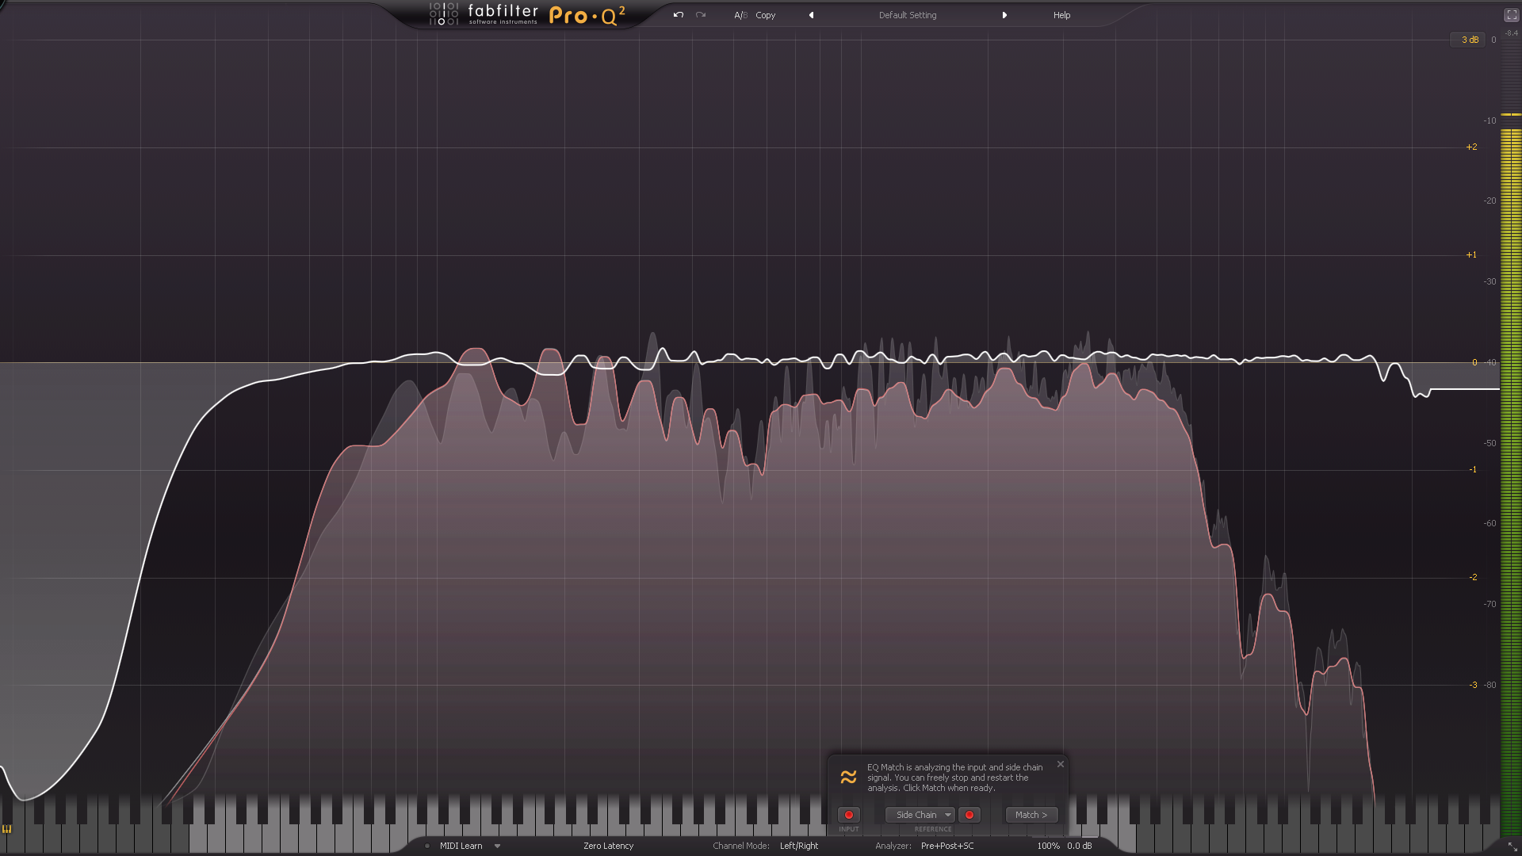Toggle full screen mode icon

tap(1511, 15)
